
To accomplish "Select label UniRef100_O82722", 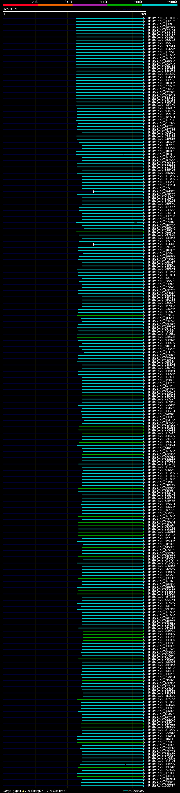I will (161, 40).
